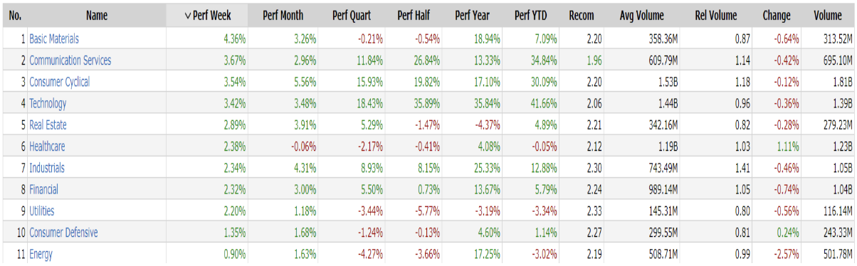Open the Healthcare sector link
The height and width of the screenshot is (266, 857).
[47, 147]
